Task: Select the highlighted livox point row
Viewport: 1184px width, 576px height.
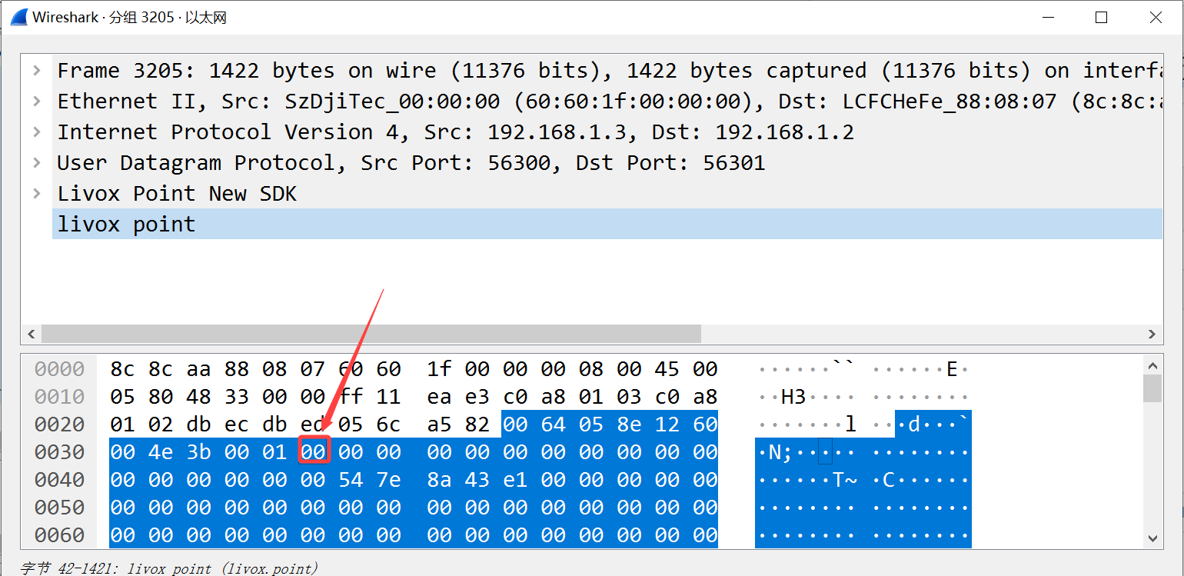Action: tap(607, 224)
